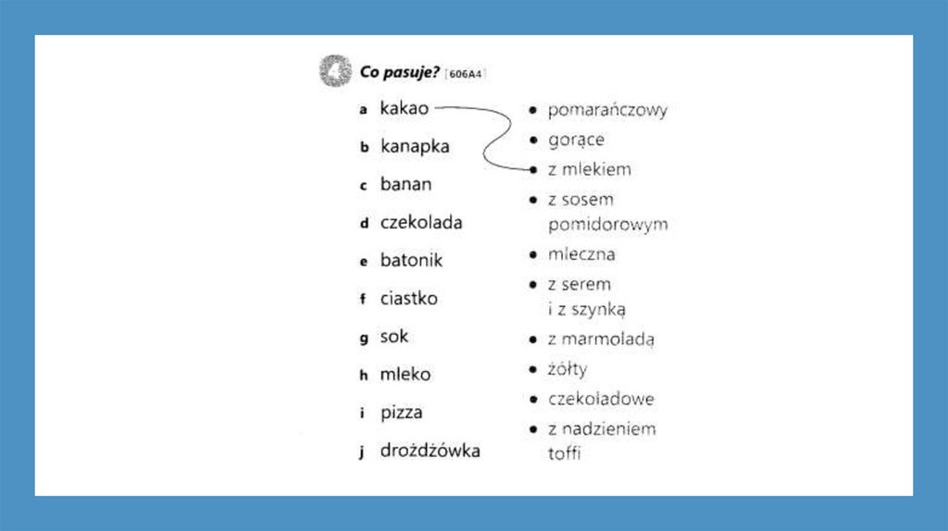The height and width of the screenshot is (531, 948).
Task: Choose the word "czekolada"
Action: point(421,223)
